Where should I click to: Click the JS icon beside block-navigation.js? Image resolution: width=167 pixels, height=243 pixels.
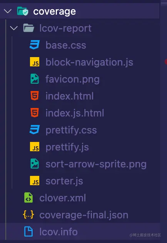[35, 62]
